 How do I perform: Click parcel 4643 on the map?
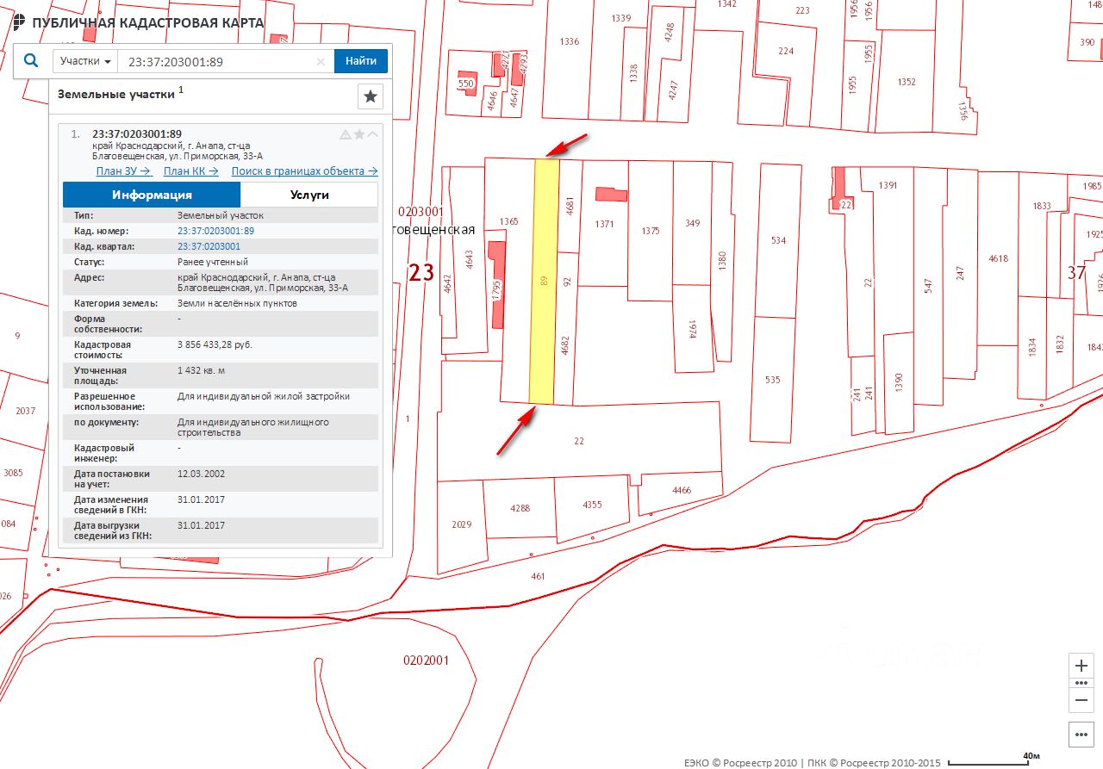click(470, 258)
